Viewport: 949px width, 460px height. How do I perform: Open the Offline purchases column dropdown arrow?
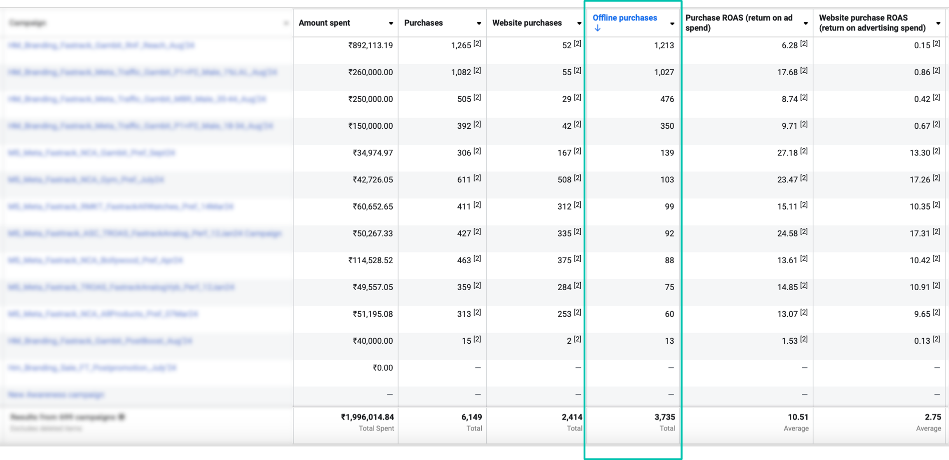click(672, 24)
